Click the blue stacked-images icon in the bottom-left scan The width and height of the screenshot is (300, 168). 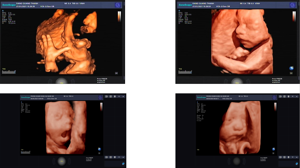click(x=123, y=164)
